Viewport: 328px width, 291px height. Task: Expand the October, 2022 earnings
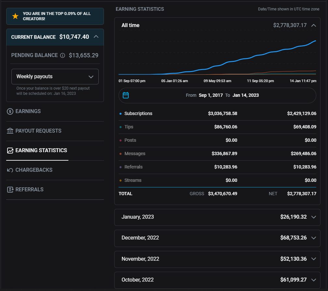pyautogui.click(x=314, y=280)
